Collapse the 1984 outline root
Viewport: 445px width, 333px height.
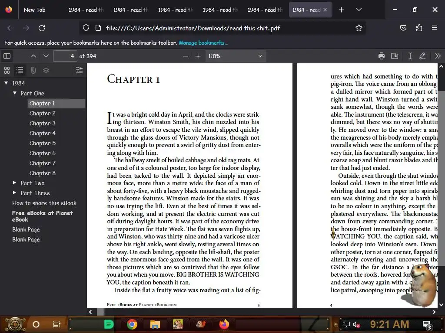[6, 83]
